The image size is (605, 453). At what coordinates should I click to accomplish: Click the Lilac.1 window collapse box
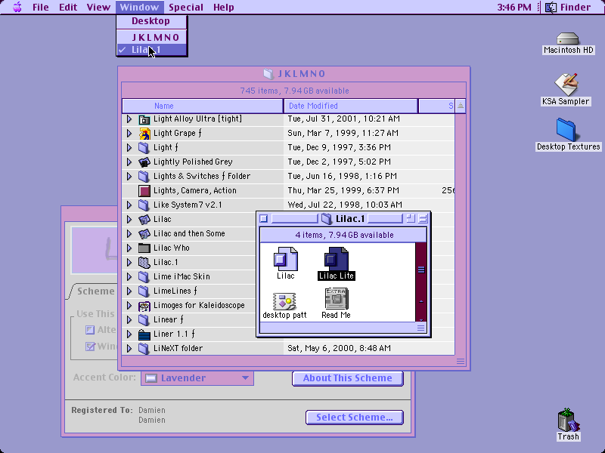click(423, 219)
